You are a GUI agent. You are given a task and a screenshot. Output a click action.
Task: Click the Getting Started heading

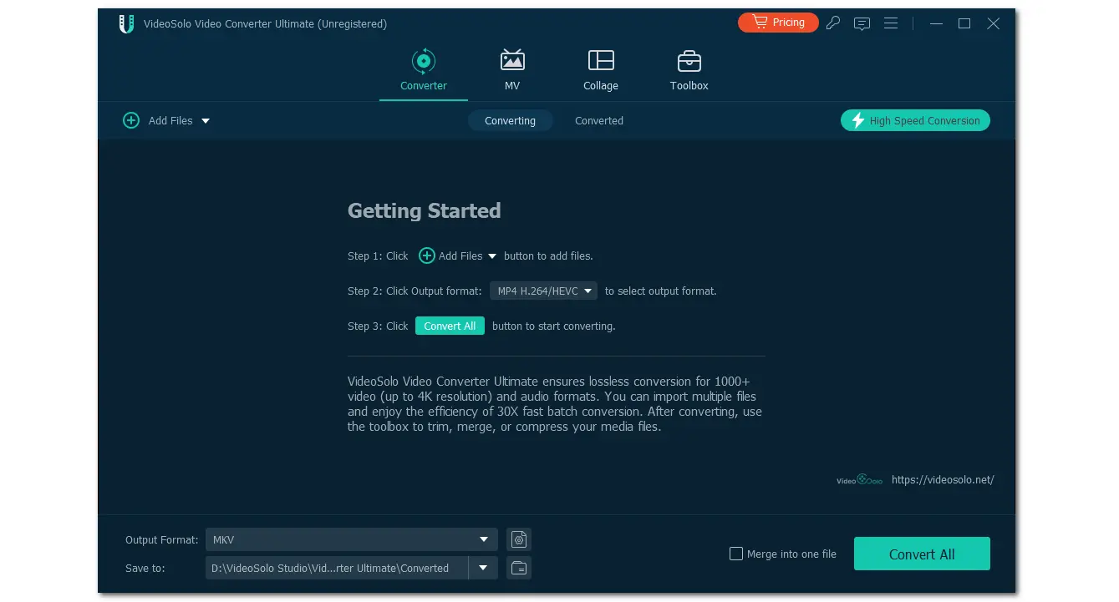coord(424,210)
